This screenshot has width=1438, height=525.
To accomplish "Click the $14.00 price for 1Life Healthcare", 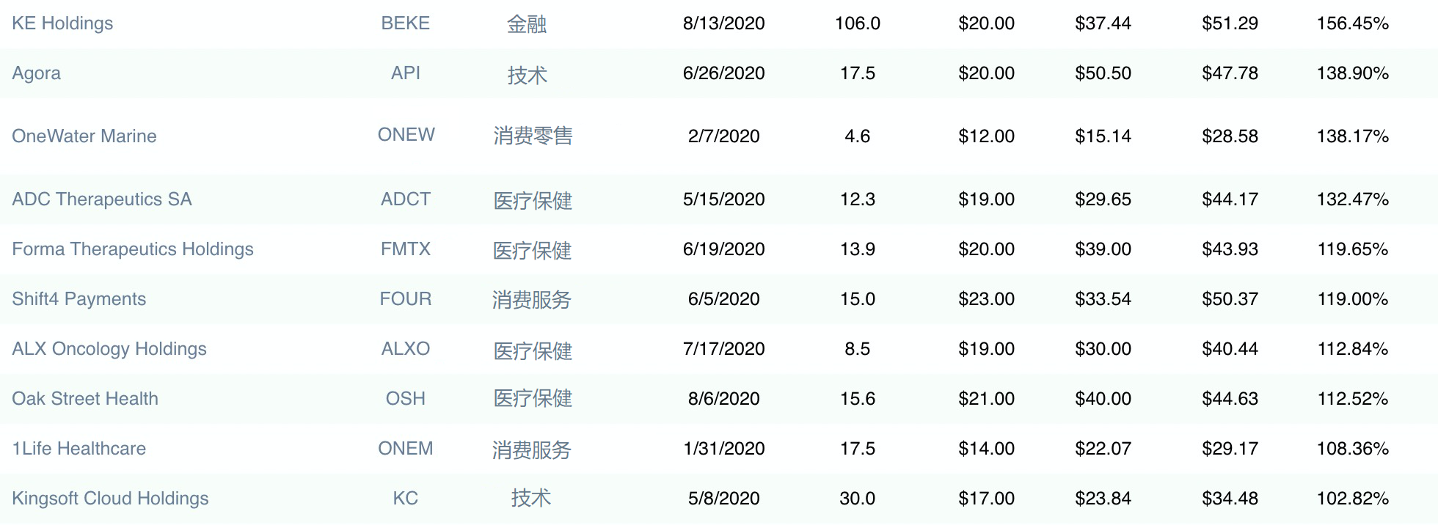I will pyautogui.click(x=987, y=449).
